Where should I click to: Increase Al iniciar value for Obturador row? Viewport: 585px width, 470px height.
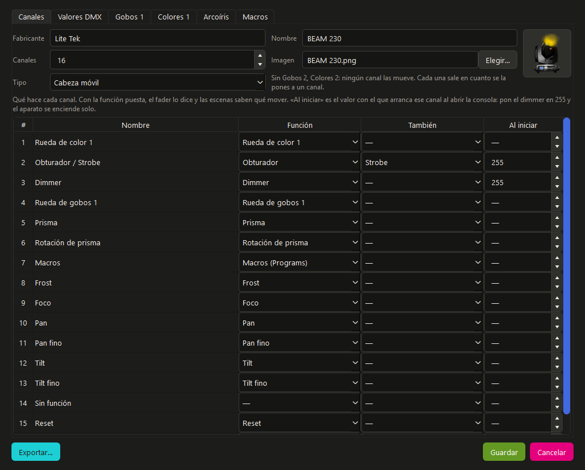coord(557,158)
